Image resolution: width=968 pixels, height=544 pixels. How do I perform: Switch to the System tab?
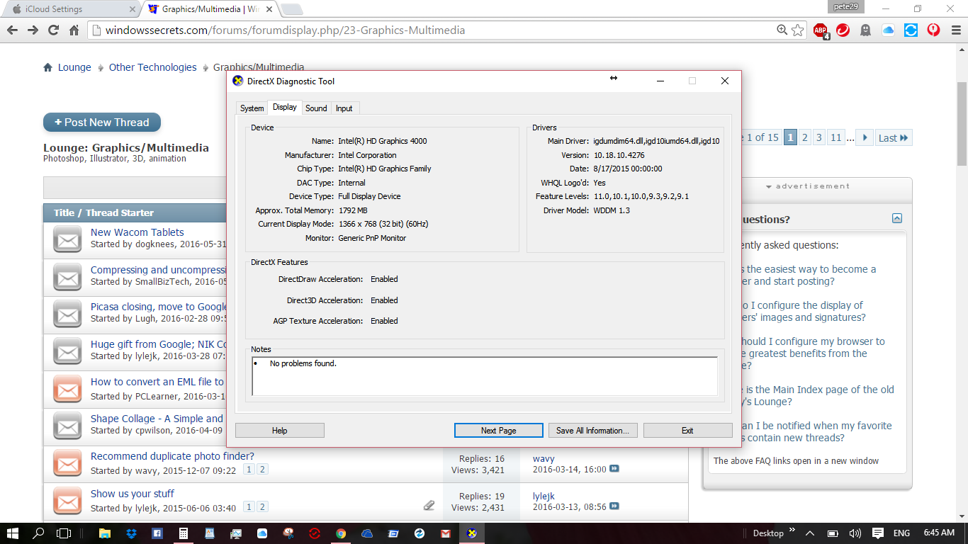tap(252, 108)
